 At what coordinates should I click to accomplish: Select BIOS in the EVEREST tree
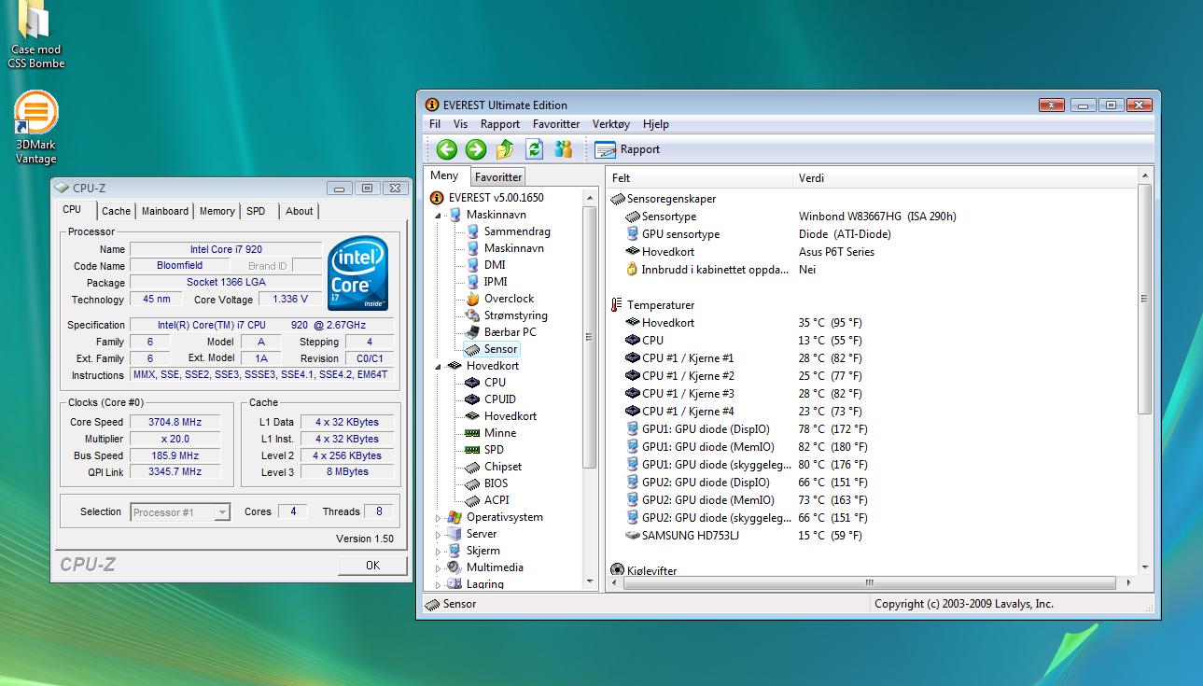click(x=486, y=483)
